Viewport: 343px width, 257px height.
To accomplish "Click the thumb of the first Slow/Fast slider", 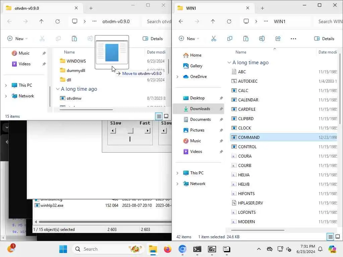I will pos(130,131).
